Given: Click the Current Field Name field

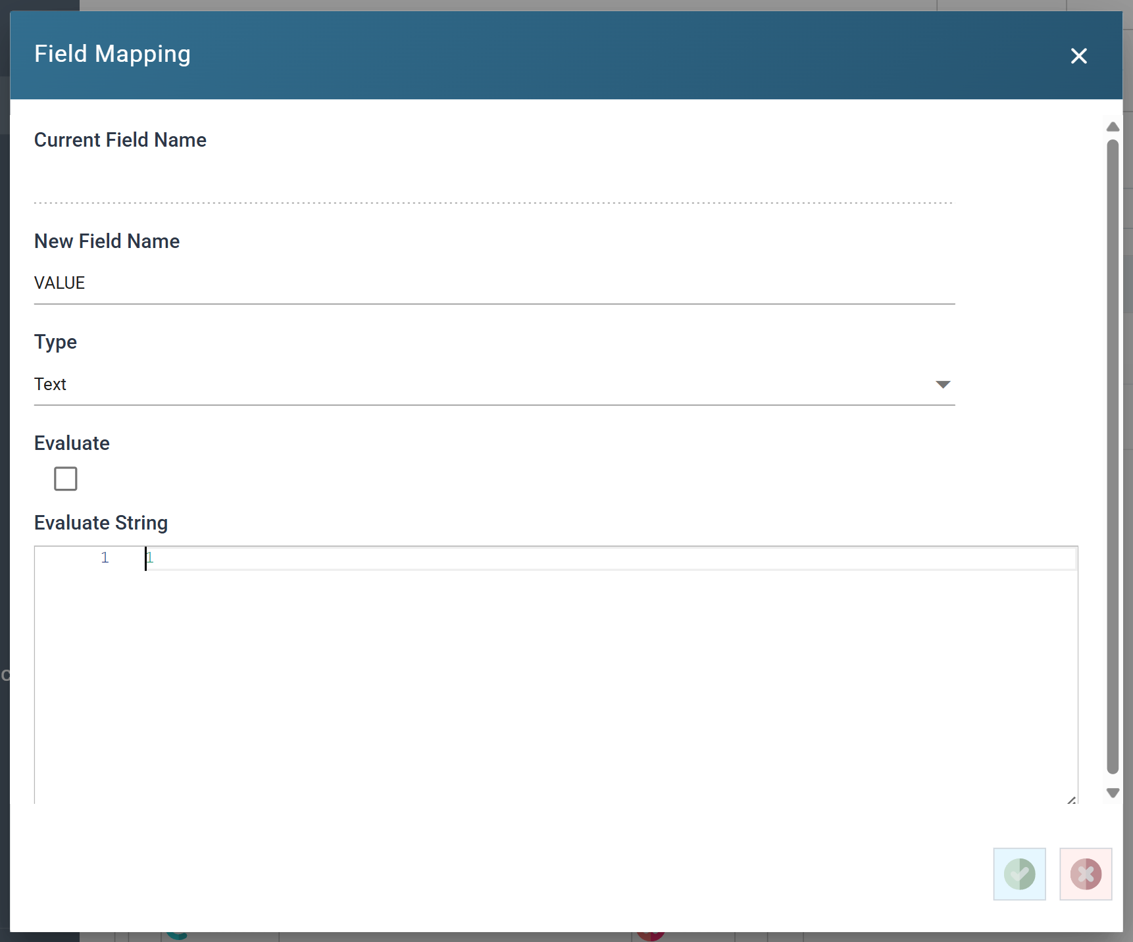Looking at the screenshot, I should pos(494,182).
